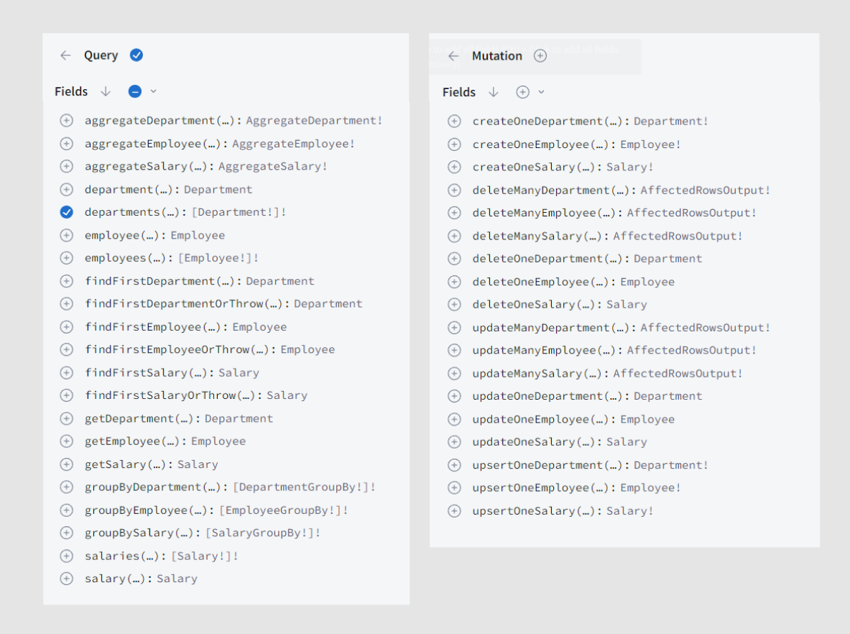Toggle the blue check next to Query
The height and width of the screenshot is (634, 850).
[x=135, y=55]
